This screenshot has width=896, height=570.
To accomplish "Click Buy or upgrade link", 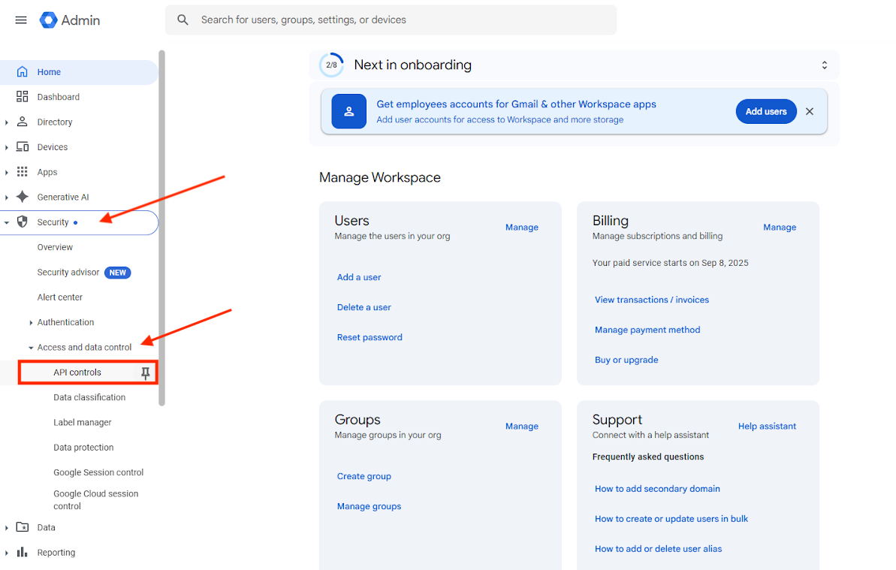I will (x=626, y=360).
